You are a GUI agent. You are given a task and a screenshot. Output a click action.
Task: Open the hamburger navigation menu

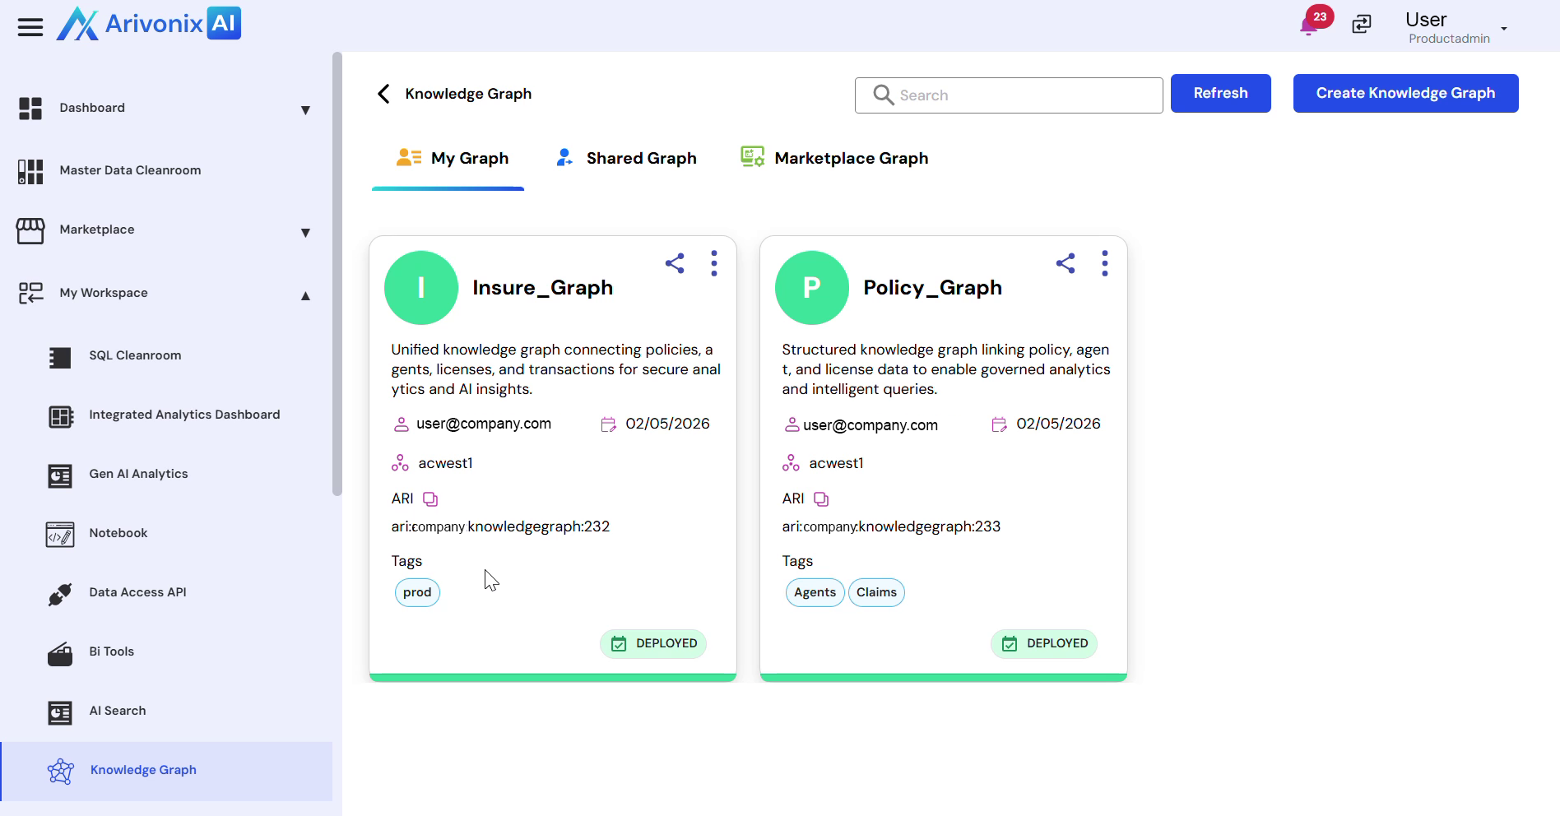[x=30, y=27]
